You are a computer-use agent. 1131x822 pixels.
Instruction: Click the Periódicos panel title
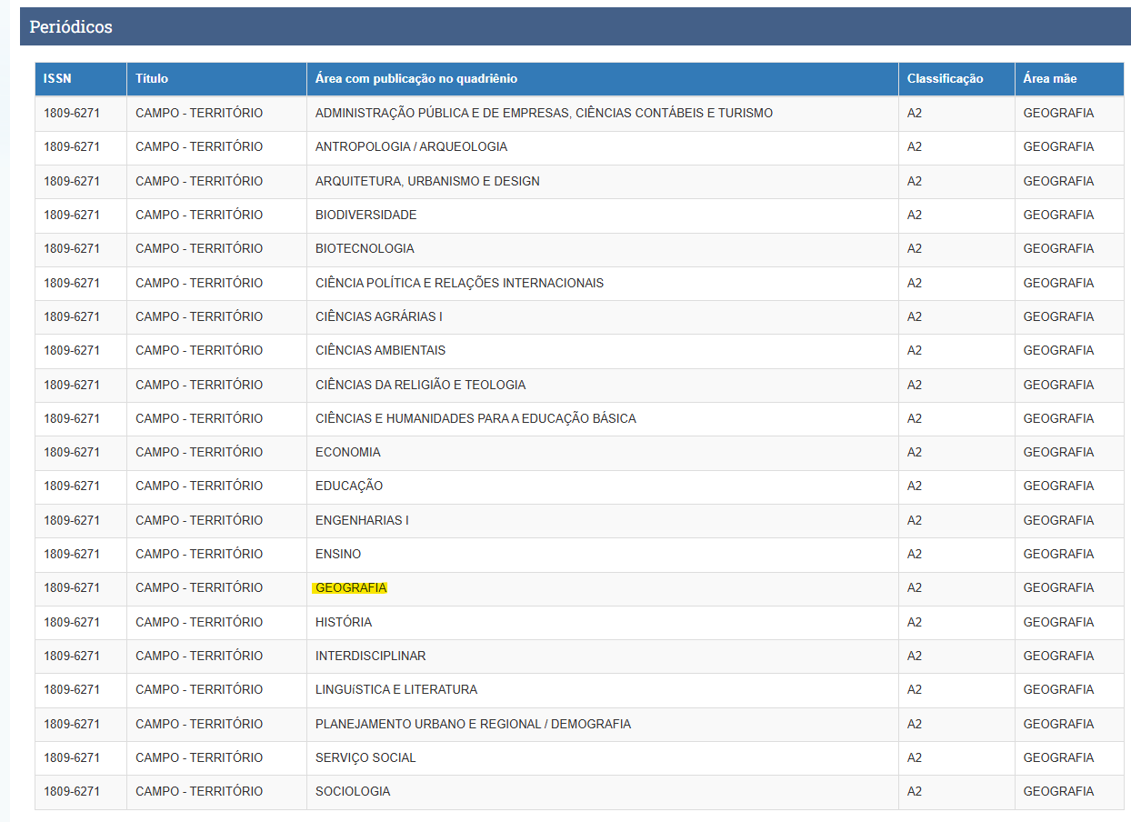tap(71, 27)
